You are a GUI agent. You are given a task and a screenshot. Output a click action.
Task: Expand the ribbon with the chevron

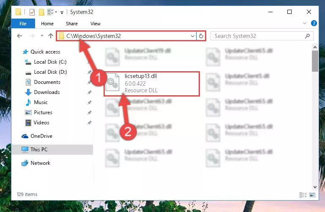tap(304, 23)
